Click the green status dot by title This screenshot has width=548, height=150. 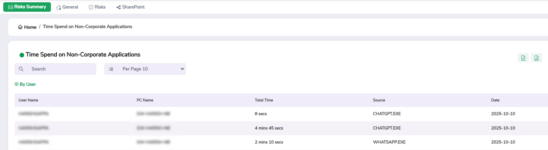(22, 55)
